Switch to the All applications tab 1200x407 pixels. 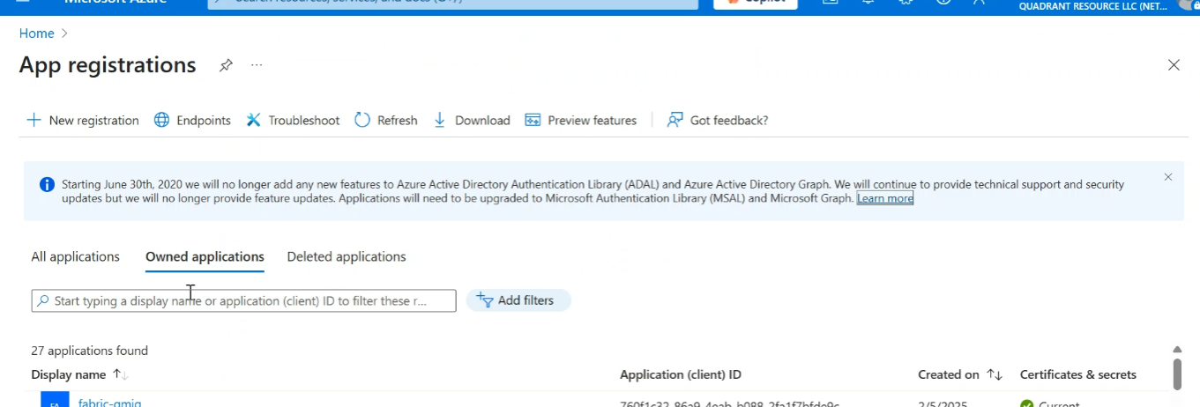click(x=75, y=257)
